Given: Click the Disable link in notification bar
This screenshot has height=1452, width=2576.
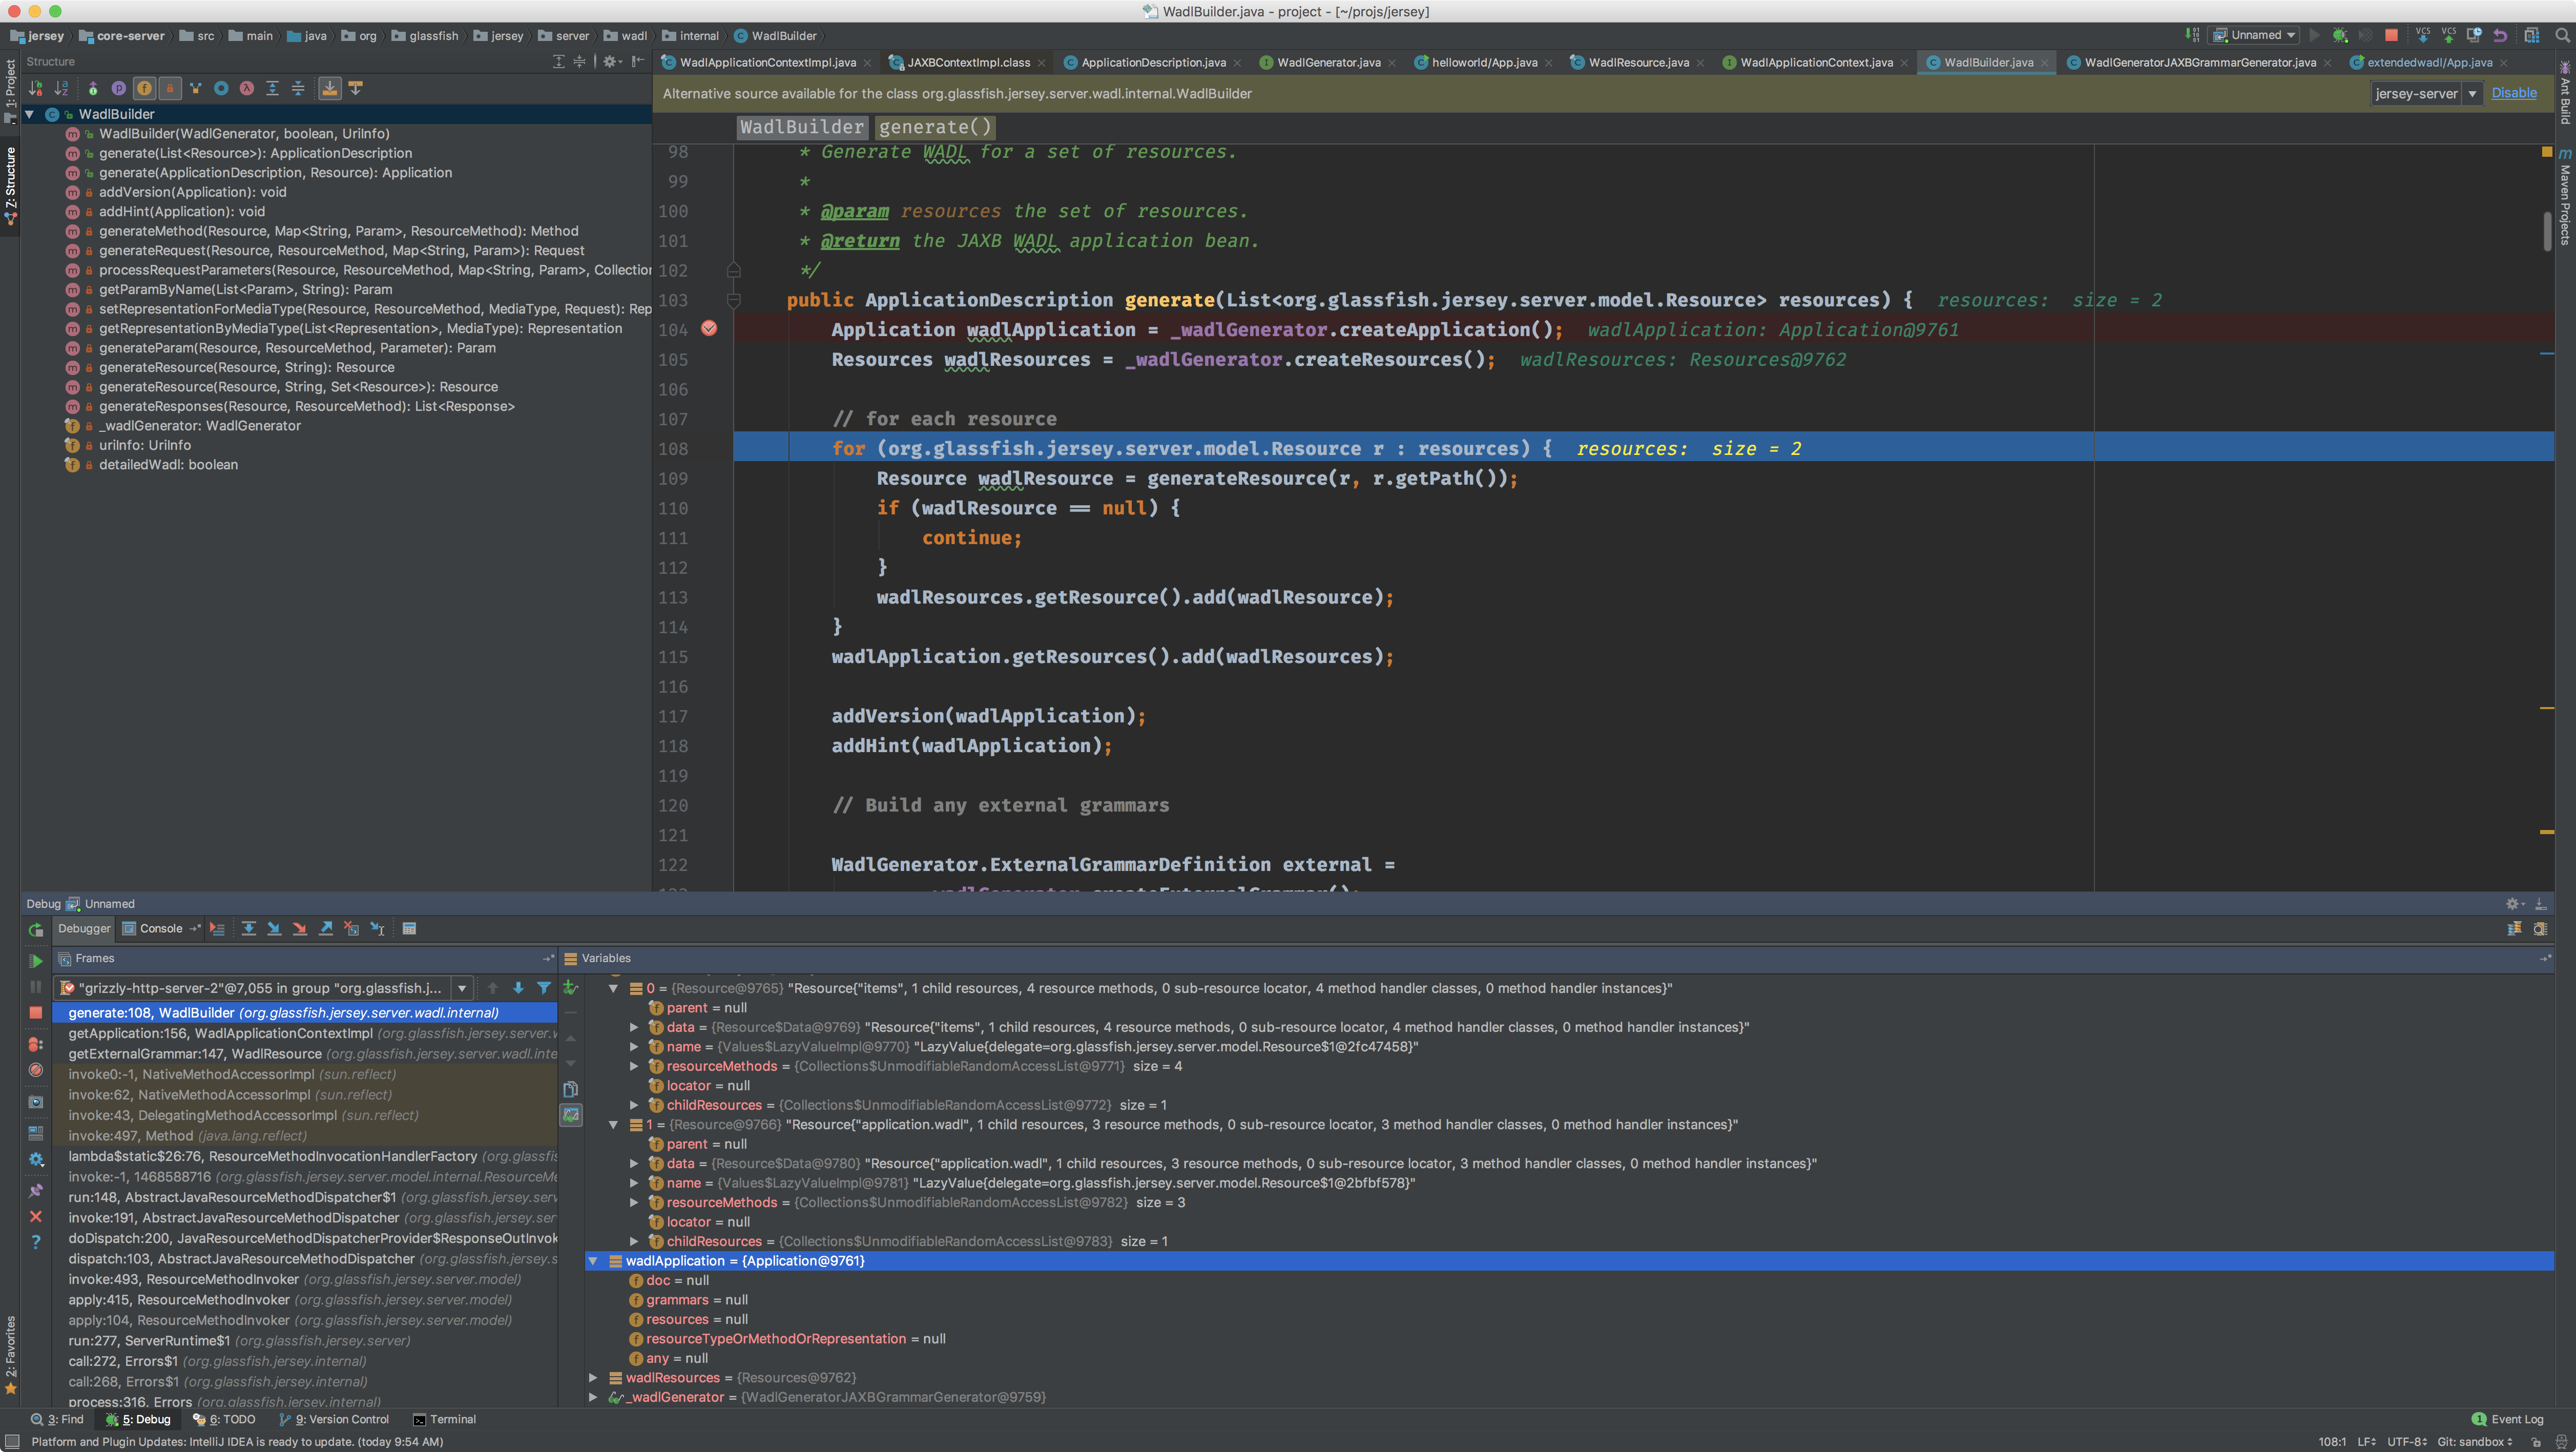Looking at the screenshot, I should click(2513, 93).
